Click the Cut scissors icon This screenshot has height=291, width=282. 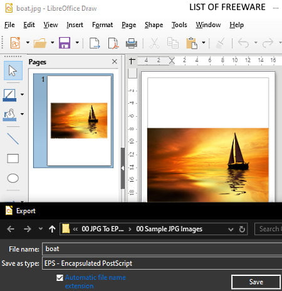154,43
